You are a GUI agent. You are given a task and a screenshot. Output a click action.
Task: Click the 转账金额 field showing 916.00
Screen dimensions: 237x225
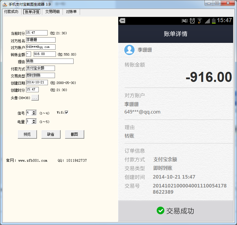[45, 54]
